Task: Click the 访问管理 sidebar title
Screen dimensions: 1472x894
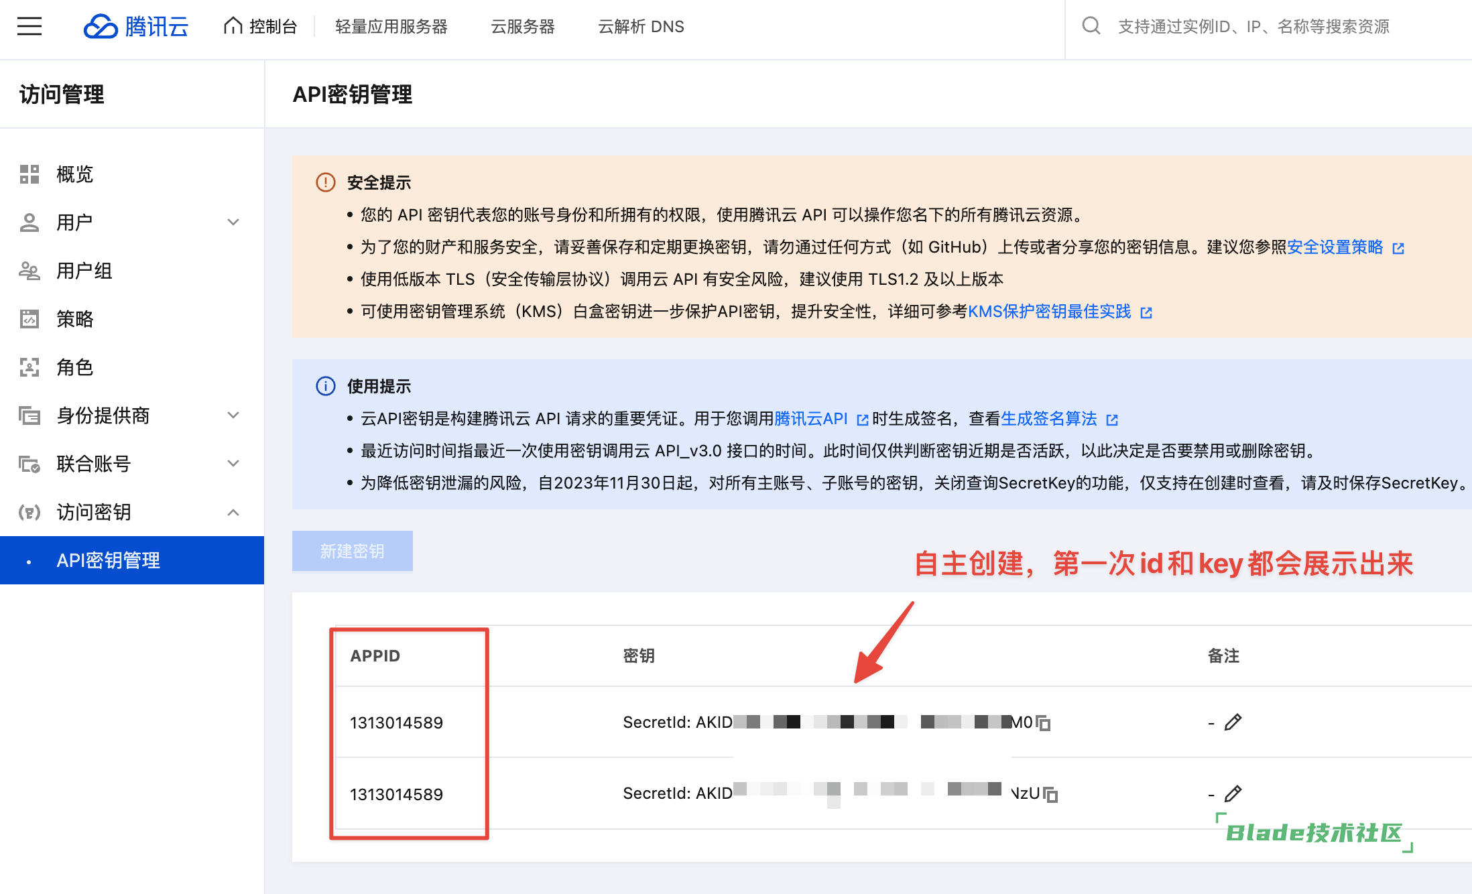Action: pos(62,94)
